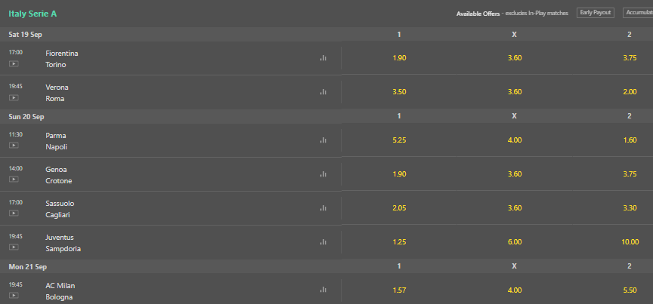This screenshot has height=304, width=653.
Task: Click live stream icon for AC Milan match
Action: click(14, 295)
